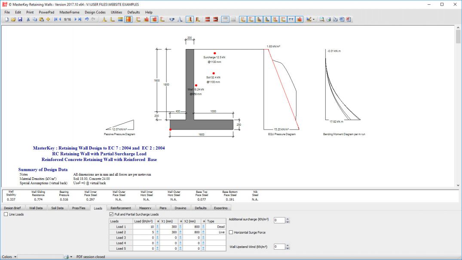Uncheck Full and Partial Surcharge Loads
The height and width of the screenshot is (260, 462).
tap(111, 214)
